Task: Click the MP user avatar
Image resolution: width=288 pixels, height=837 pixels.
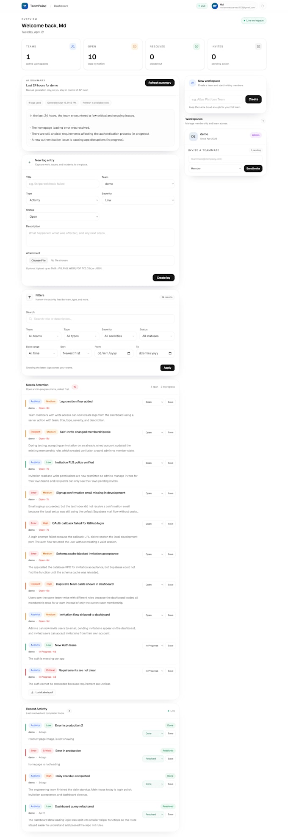Action: click(215, 6)
